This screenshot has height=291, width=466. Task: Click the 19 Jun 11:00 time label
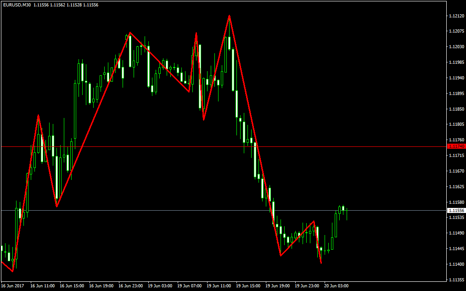tap(219, 285)
